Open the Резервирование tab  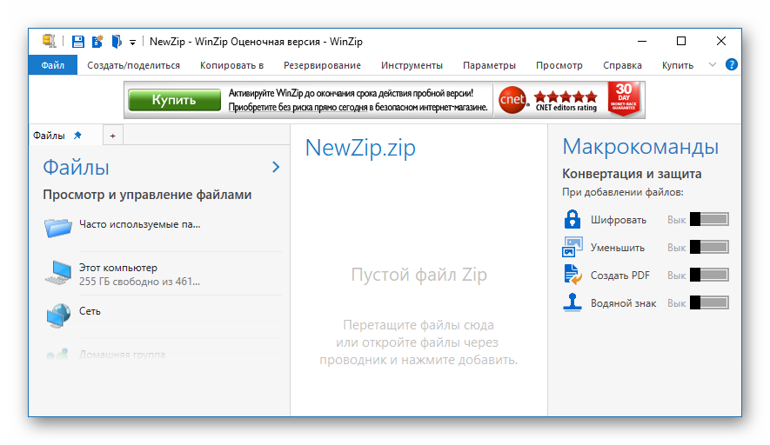click(322, 65)
